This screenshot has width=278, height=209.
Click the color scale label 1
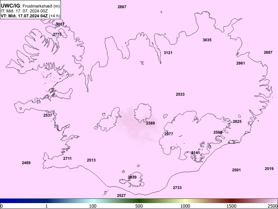[46, 206]
